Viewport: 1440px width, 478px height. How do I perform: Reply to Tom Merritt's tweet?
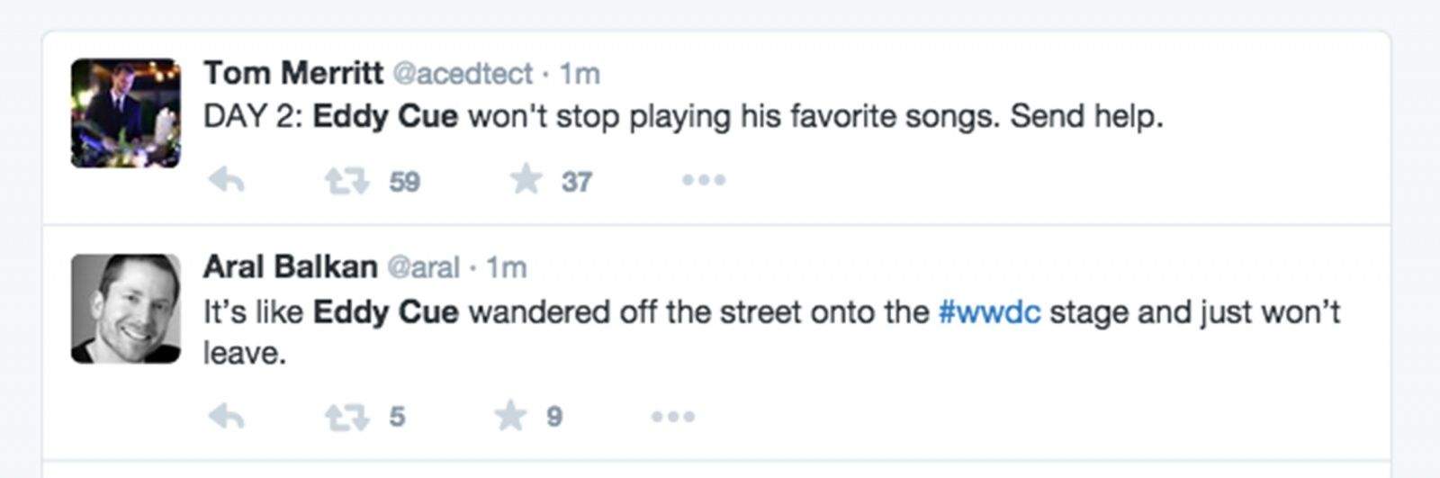227,181
